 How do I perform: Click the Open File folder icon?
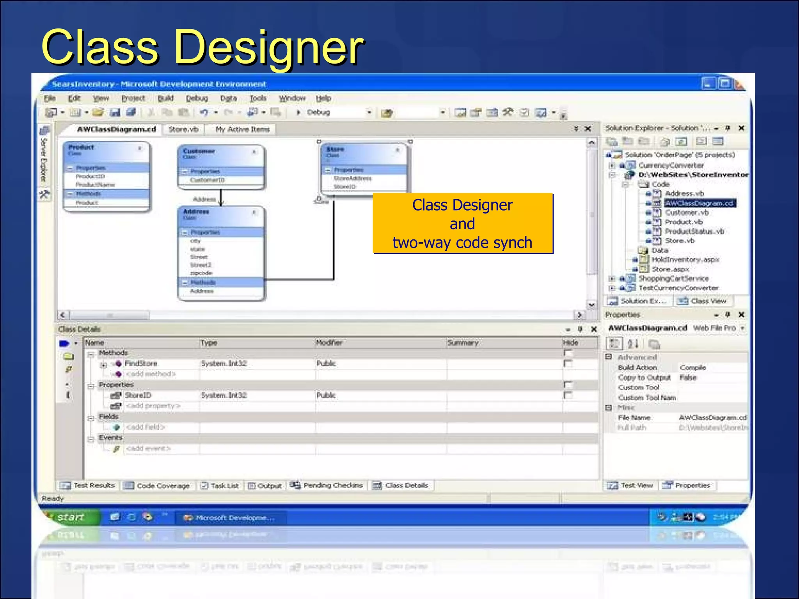coord(98,113)
